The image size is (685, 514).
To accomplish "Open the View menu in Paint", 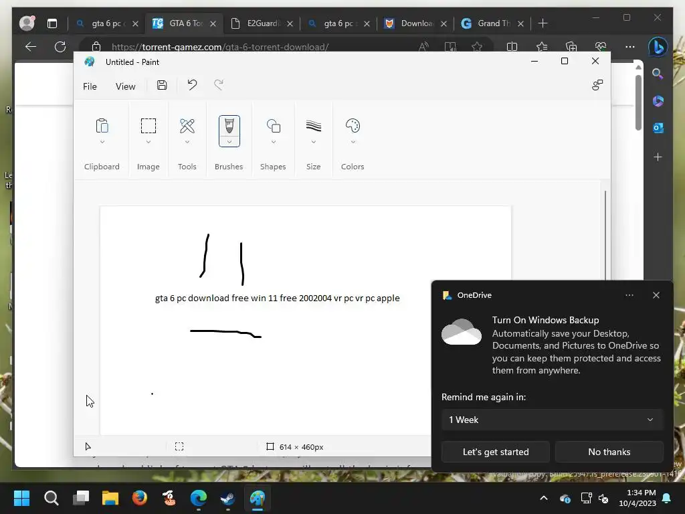I will pyautogui.click(x=125, y=86).
